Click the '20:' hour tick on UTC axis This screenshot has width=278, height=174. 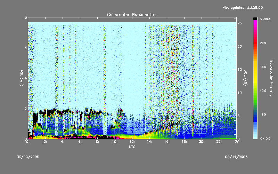click(202, 142)
